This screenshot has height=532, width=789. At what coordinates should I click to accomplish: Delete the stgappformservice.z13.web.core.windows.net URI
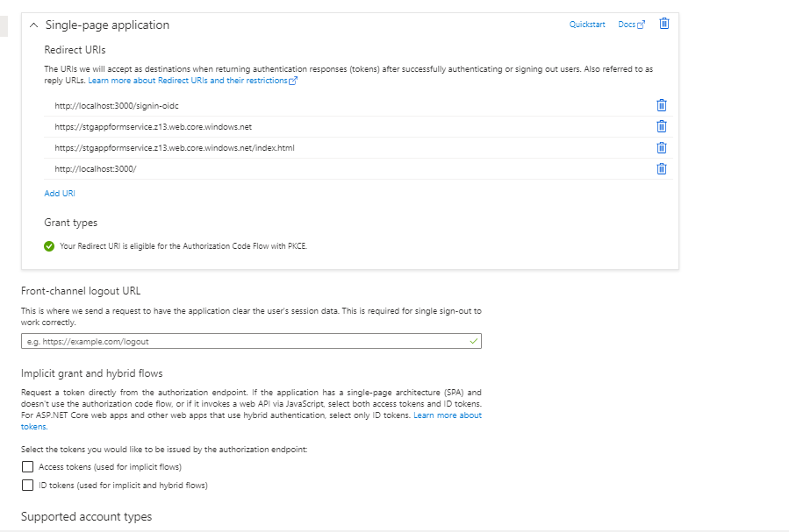pos(662,126)
